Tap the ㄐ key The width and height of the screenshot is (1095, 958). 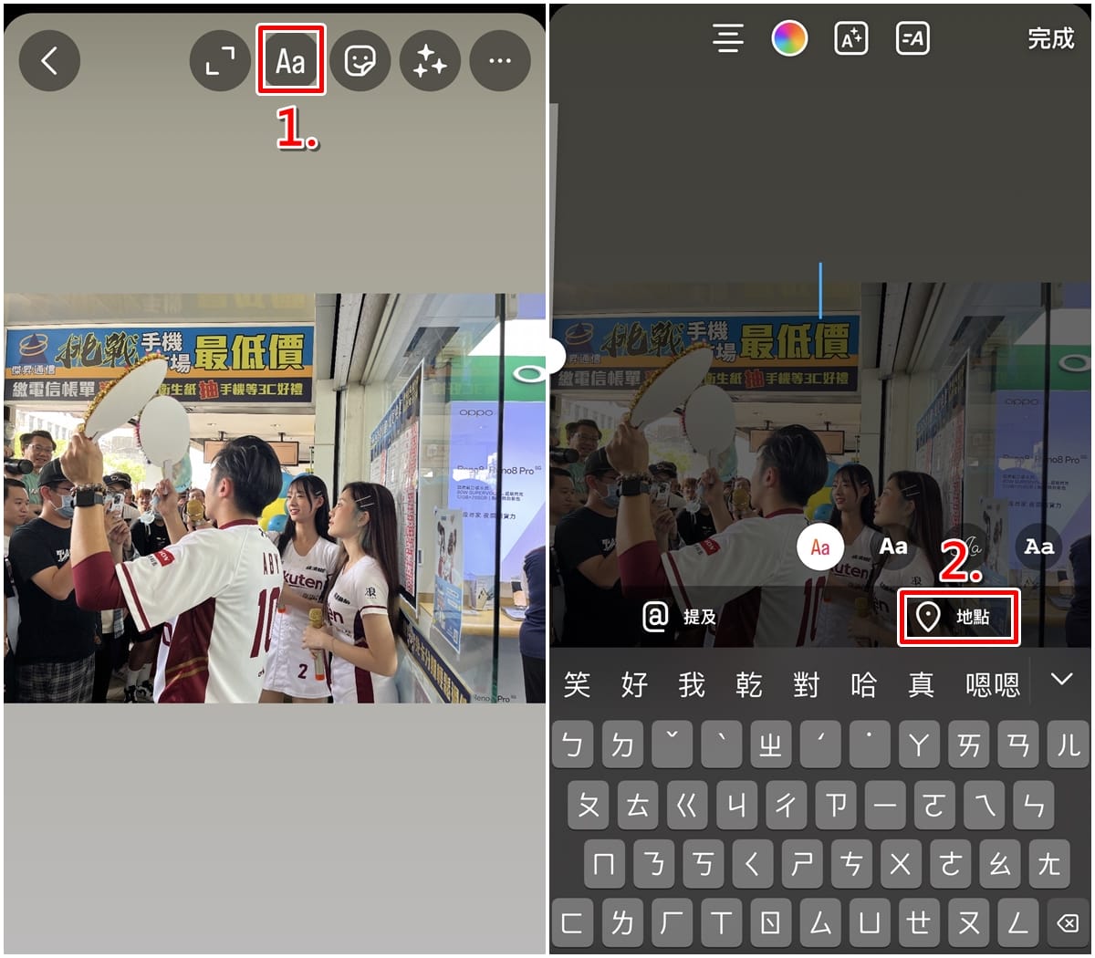[x=737, y=806]
